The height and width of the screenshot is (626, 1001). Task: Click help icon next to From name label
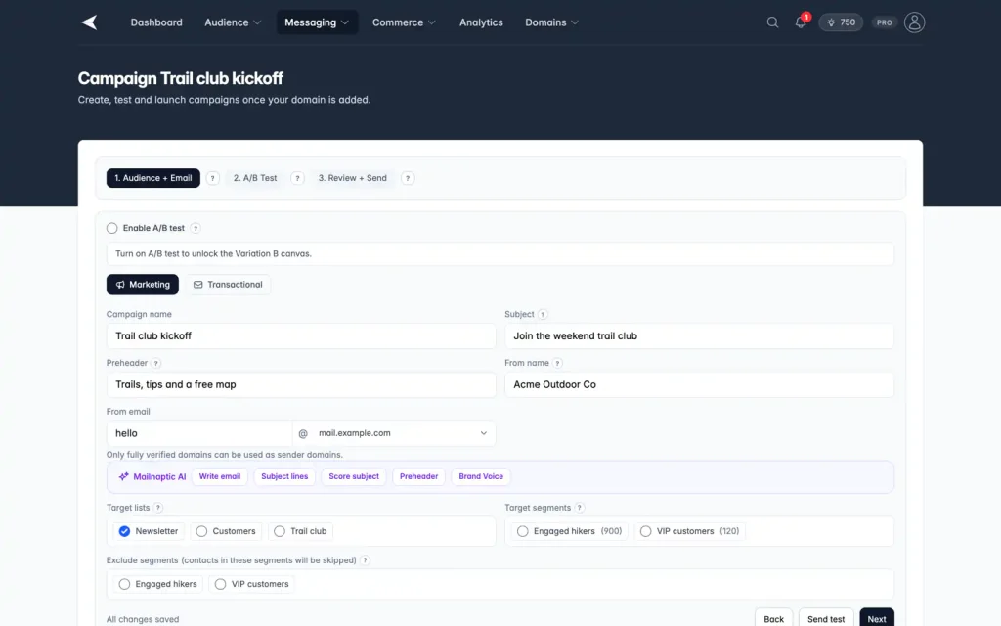pos(557,363)
